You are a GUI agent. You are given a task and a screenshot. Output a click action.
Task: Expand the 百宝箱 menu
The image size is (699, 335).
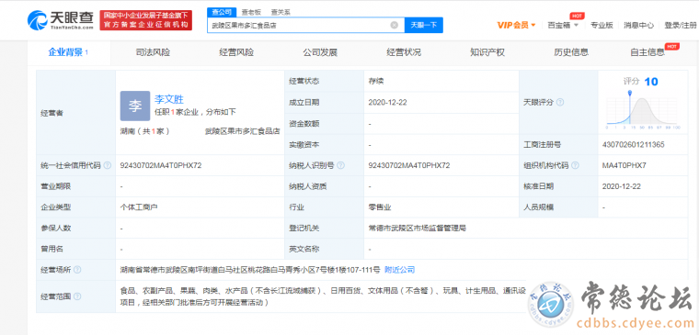click(563, 25)
